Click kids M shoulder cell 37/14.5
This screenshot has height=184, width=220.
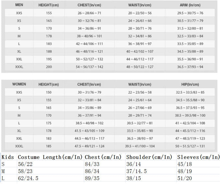pos(137,171)
